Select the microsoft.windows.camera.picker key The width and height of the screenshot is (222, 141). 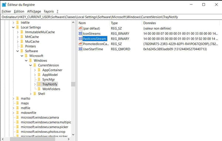[44, 127]
